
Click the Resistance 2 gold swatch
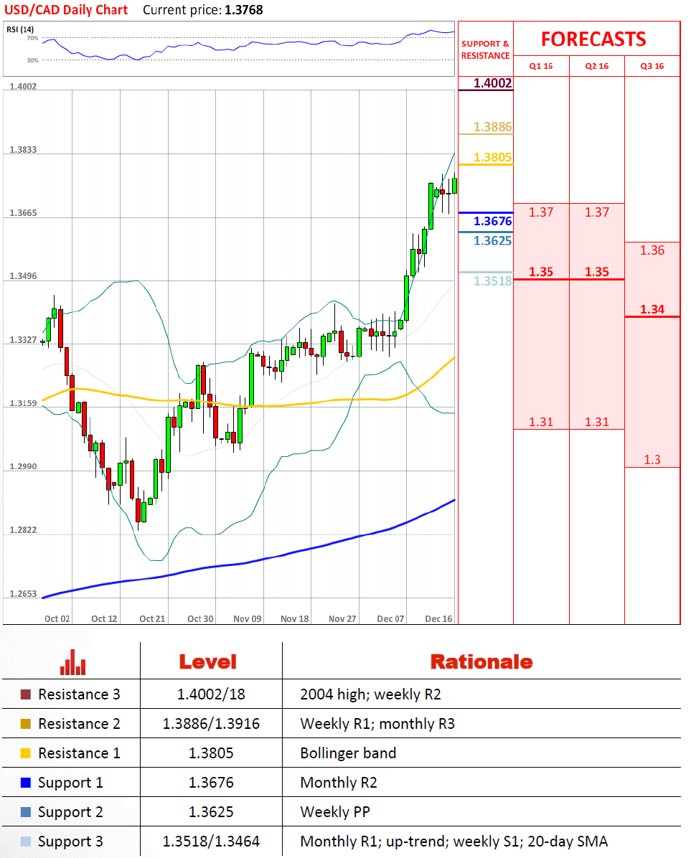click(x=26, y=724)
